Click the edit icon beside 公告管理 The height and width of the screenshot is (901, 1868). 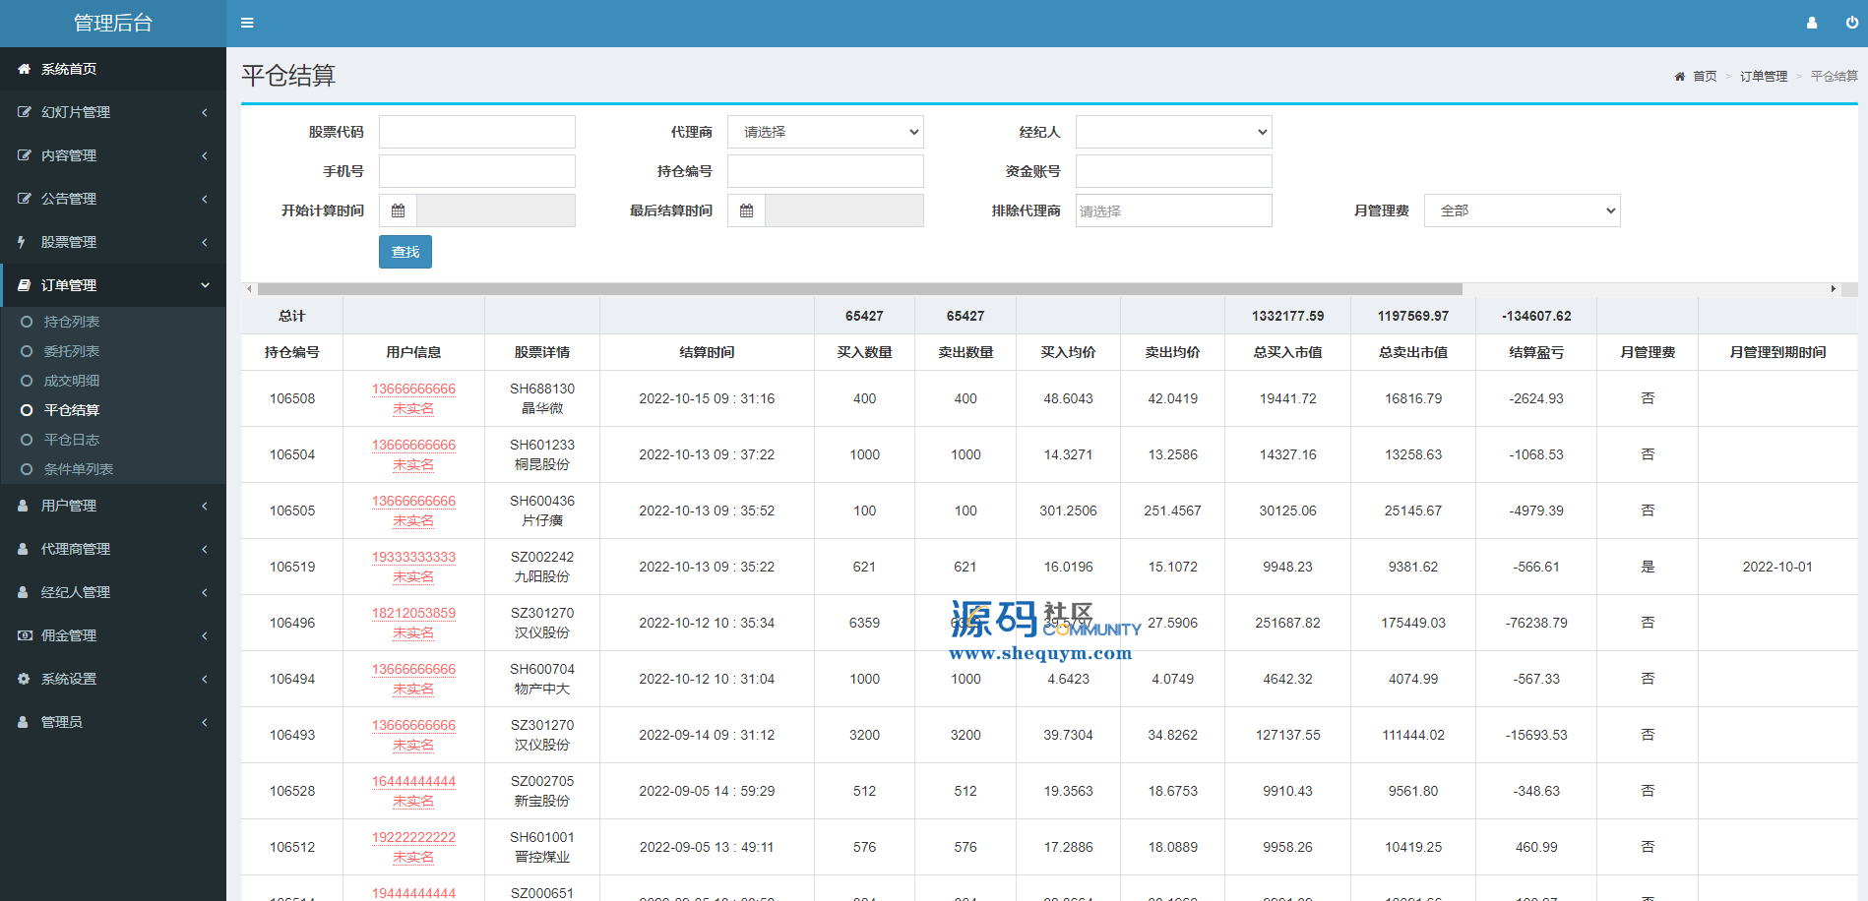(24, 199)
